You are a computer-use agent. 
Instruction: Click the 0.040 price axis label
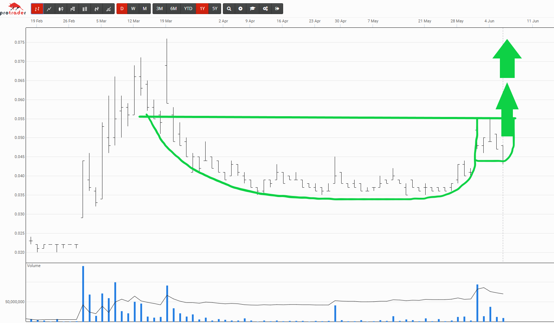click(19, 176)
